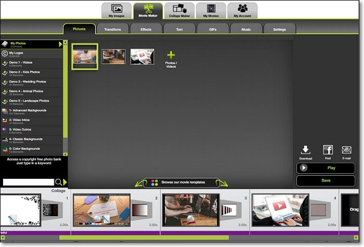Open Demo 3 - Wedding Photos folder

[x=31, y=82]
